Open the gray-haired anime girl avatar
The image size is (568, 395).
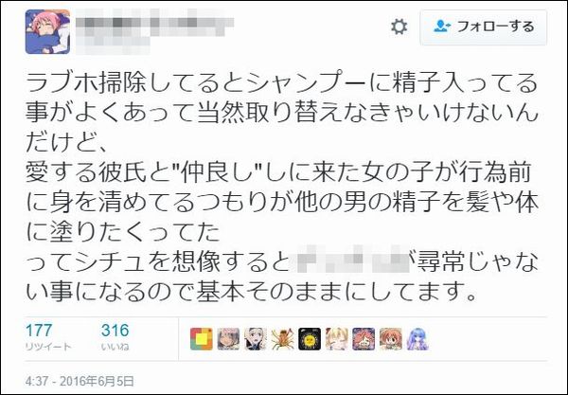(x=228, y=339)
